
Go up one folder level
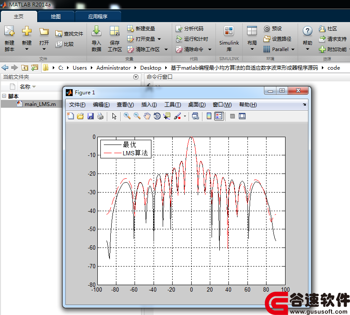(x=25, y=67)
